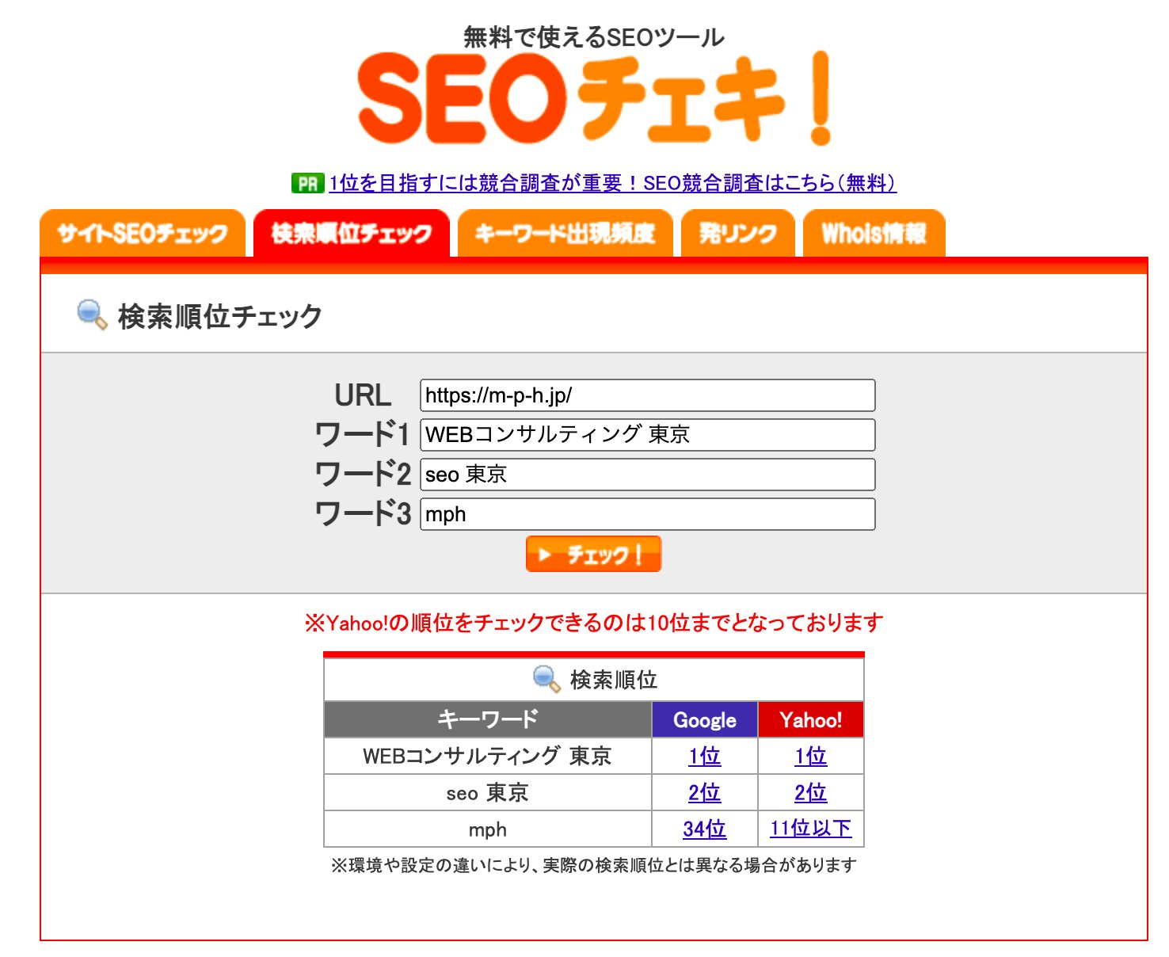Switch to the Whois情報 tab
Image resolution: width=1169 pixels, height=957 pixels.
coord(874,233)
